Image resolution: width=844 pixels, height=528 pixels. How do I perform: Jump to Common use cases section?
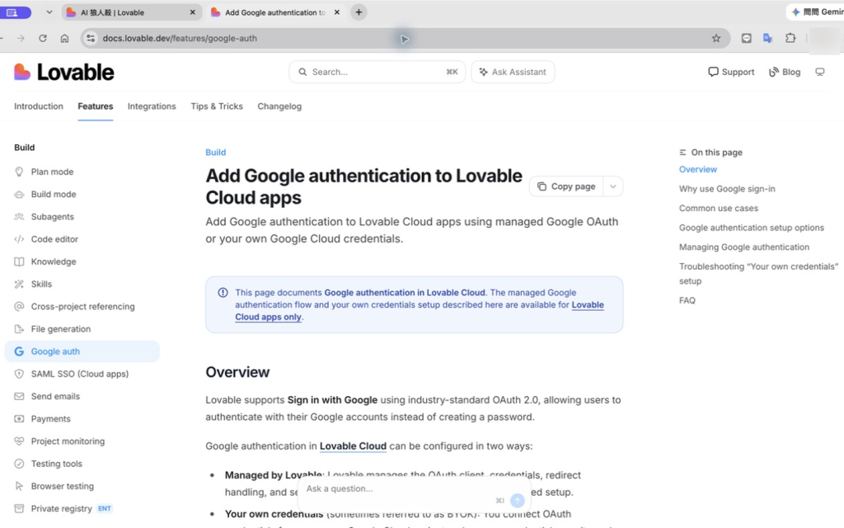pyautogui.click(x=718, y=208)
